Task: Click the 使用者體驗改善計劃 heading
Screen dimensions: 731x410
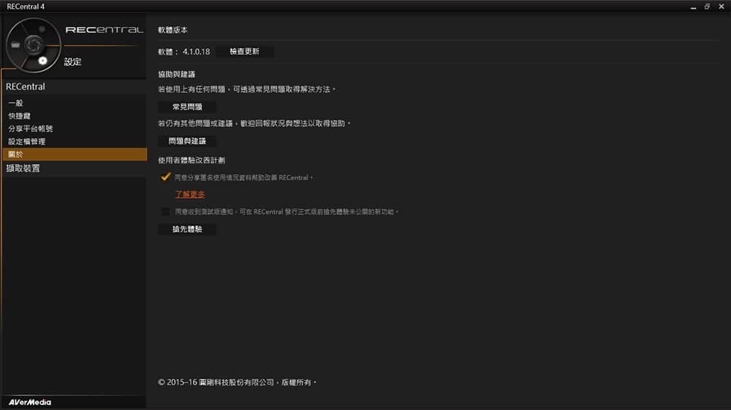Action: (x=192, y=160)
